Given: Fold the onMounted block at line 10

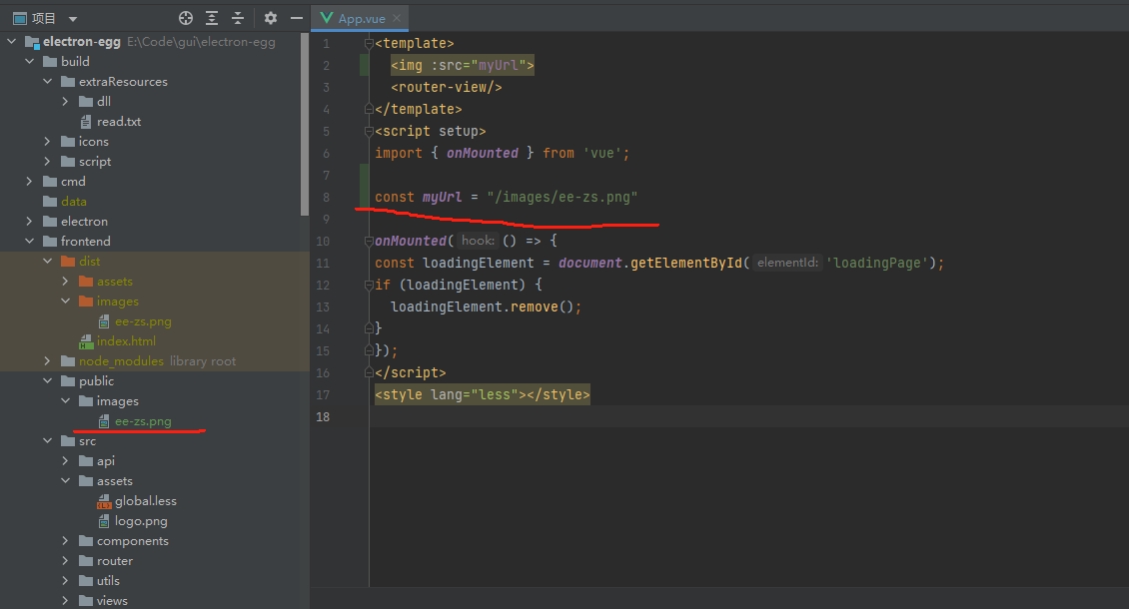Looking at the screenshot, I should click(x=369, y=242).
